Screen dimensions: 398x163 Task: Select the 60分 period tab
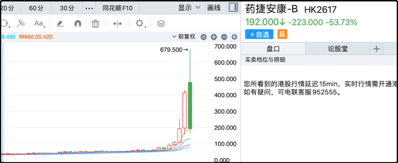pyautogui.click(x=36, y=7)
